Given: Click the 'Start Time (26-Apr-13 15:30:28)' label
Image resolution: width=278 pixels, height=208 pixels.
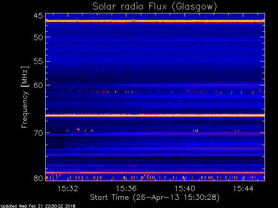Looking at the screenshot, I should 155,198.
